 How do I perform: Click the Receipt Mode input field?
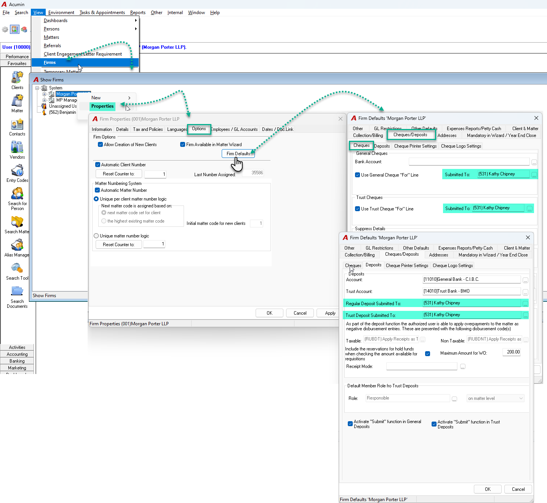(422, 366)
